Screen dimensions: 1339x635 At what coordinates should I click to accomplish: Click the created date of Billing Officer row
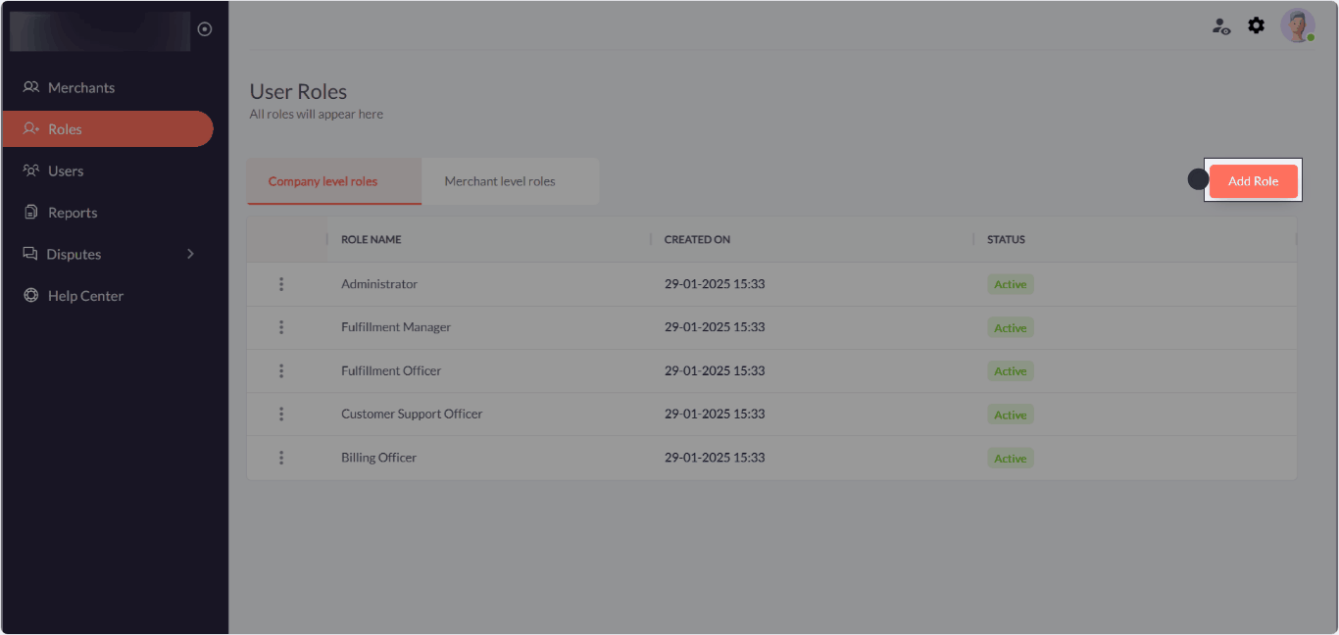pyautogui.click(x=715, y=458)
